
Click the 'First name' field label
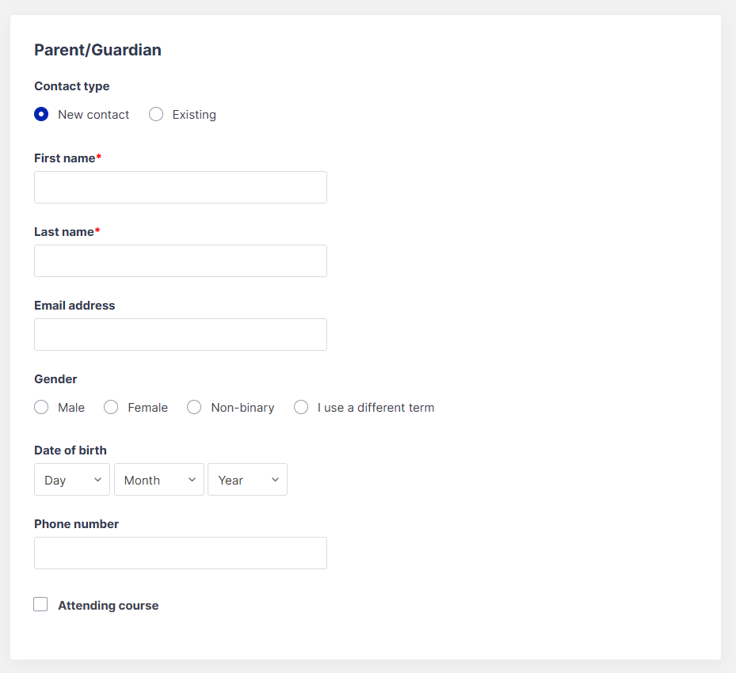64,158
